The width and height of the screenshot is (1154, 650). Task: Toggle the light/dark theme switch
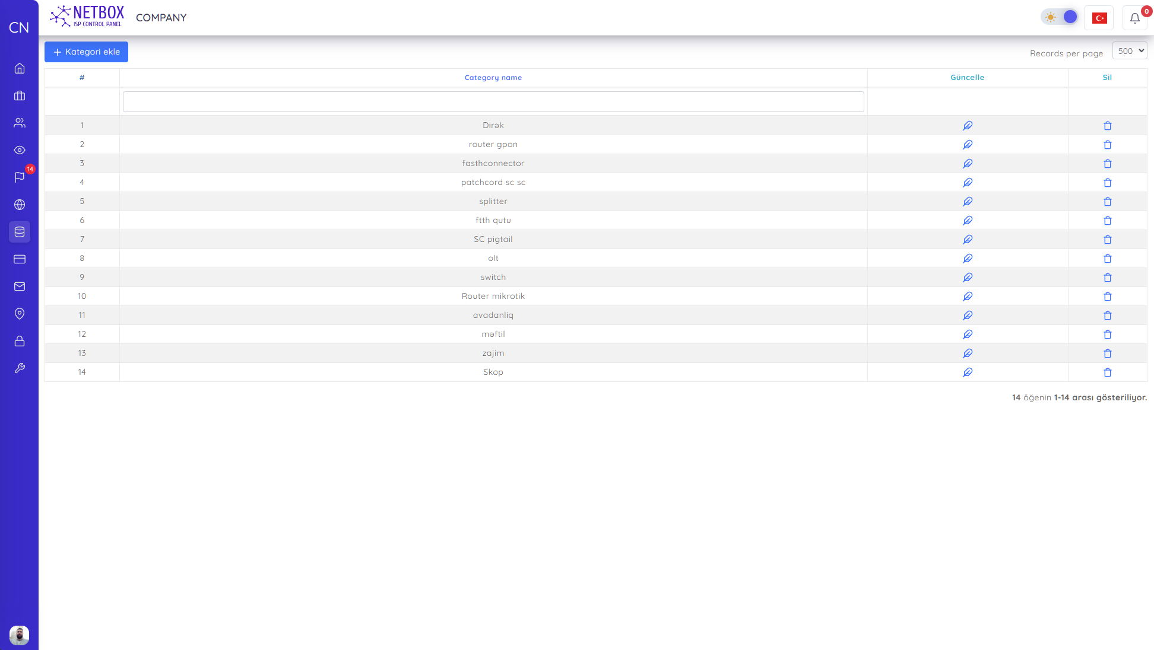pos(1060,17)
